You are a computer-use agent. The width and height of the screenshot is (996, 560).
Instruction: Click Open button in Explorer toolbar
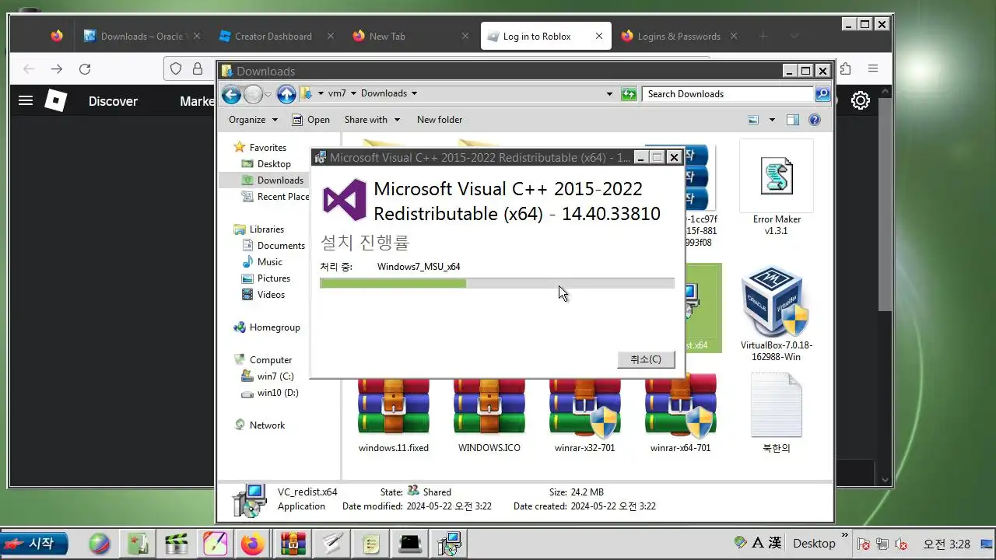(310, 120)
